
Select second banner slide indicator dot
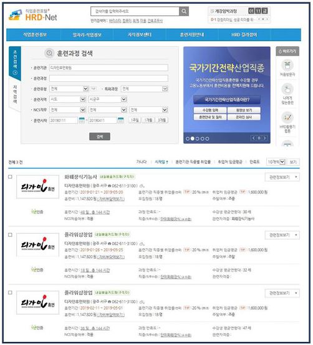(x=193, y=139)
